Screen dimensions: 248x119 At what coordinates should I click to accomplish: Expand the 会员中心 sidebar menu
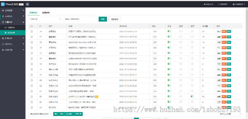click(13, 44)
